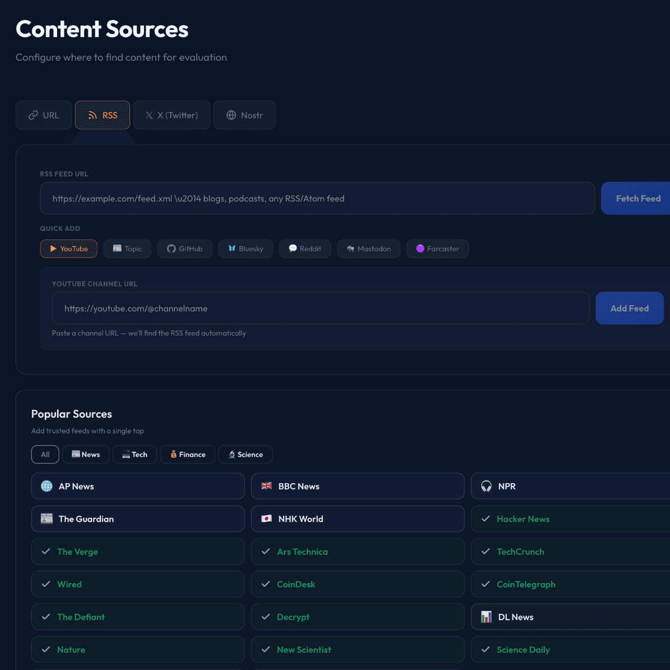Click the newspaper icon on Topic chip
The height and width of the screenshot is (670, 670).
click(x=117, y=248)
